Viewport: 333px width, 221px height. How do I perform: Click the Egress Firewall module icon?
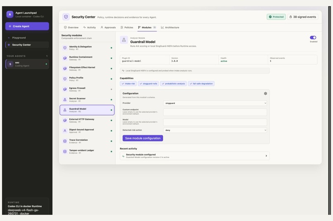pyautogui.click(x=65, y=89)
